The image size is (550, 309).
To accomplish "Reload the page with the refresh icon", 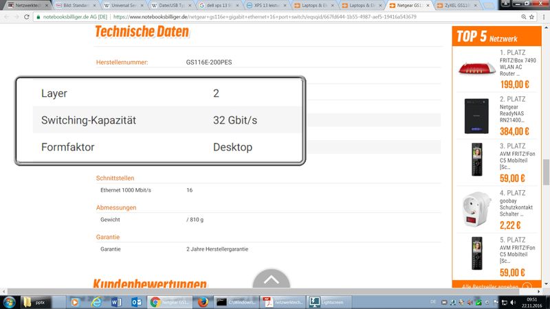I will tap(27, 16).
